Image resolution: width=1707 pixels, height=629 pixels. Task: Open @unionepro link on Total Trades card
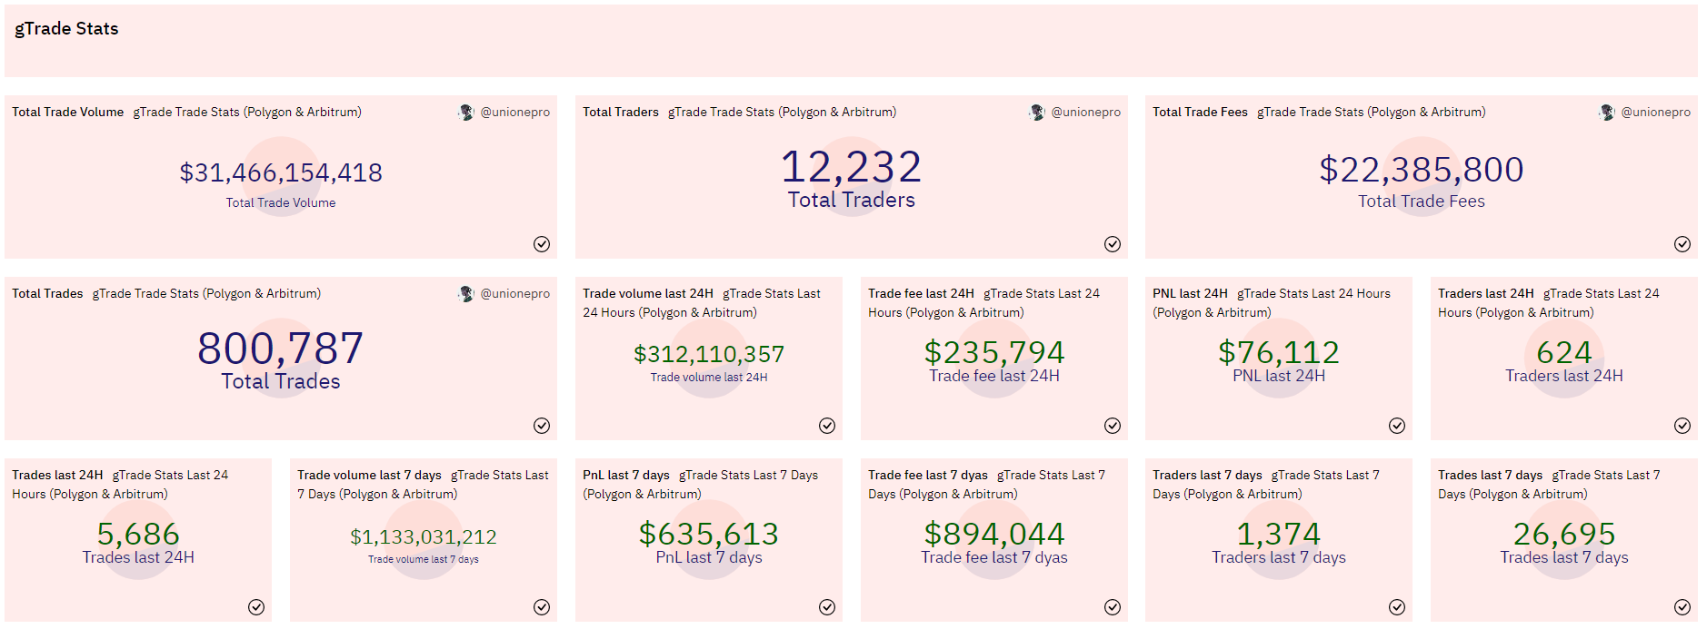(515, 294)
